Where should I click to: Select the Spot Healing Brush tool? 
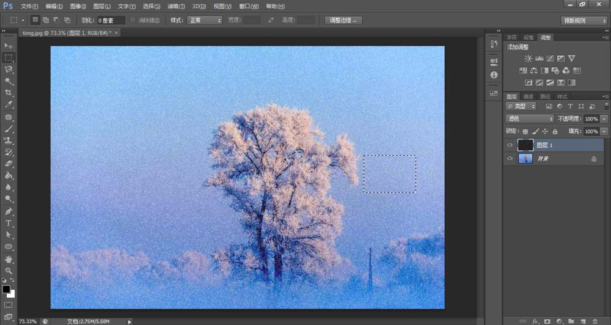8,117
